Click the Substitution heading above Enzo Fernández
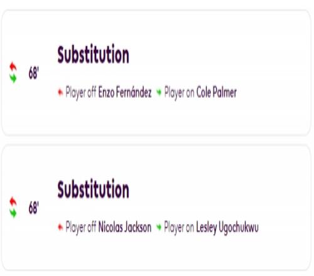The width and height of the screenshot is (314, 276). click(94, 55)
